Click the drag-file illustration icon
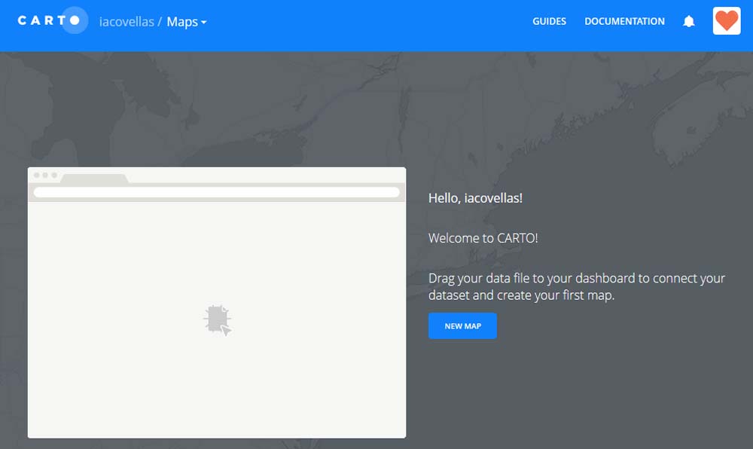753x449 pixels. [218, 320]
